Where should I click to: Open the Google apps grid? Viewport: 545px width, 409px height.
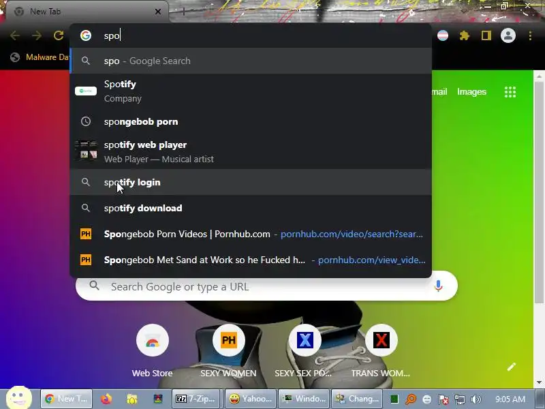click(x=510, y=92)
